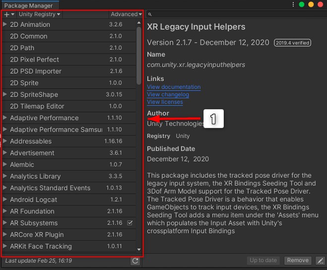The height and width of the screenshot is (270, 327).
Task: Click the XR Legacy Input Helpers title
Action: click(196, 27)
